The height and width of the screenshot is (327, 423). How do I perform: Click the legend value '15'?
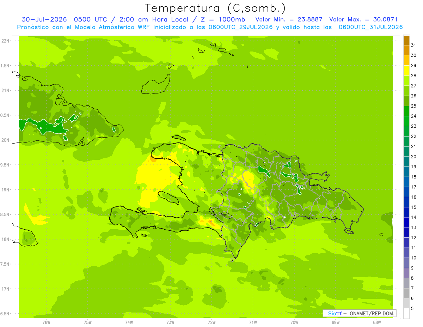(x=414, y=207)
